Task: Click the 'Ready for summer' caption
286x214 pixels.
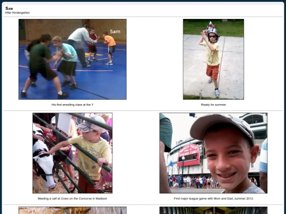Action: tap(213, 105)
